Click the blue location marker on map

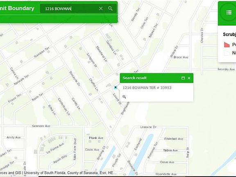pyautogui.click(x=116, y=87)
